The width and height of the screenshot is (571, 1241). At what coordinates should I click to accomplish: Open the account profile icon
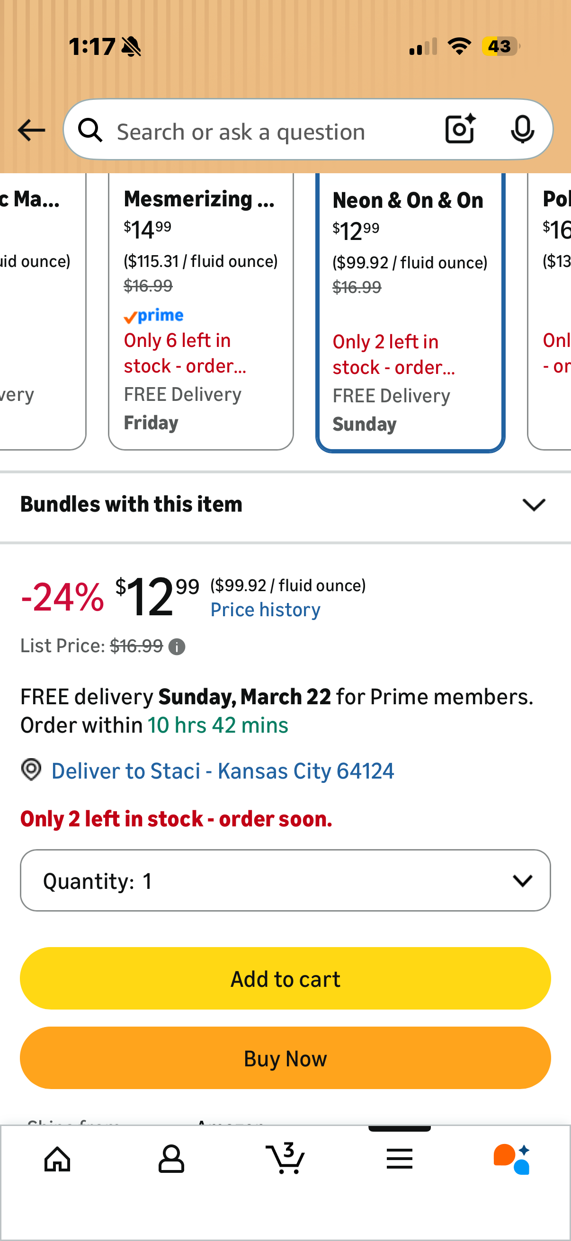(171, 1159)
